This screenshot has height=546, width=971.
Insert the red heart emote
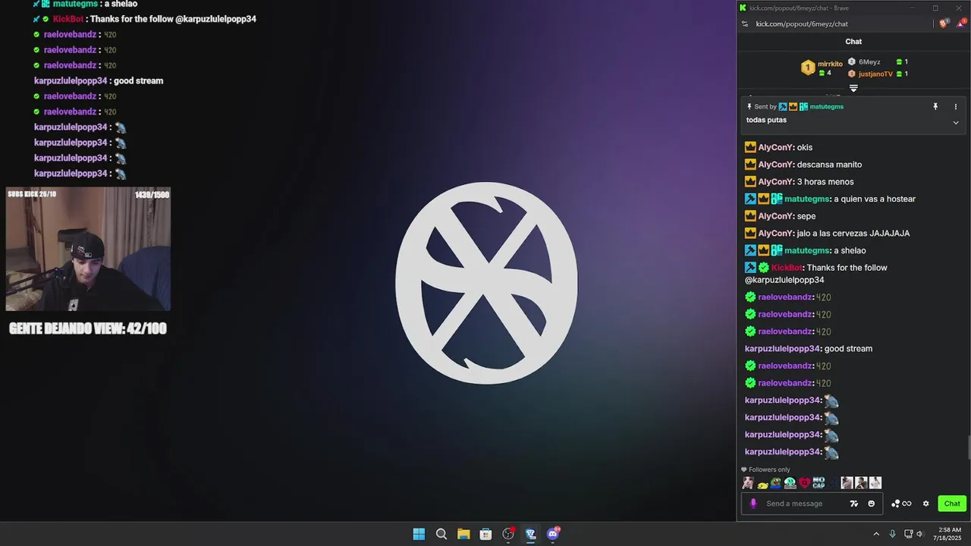[x=804, y=482]
